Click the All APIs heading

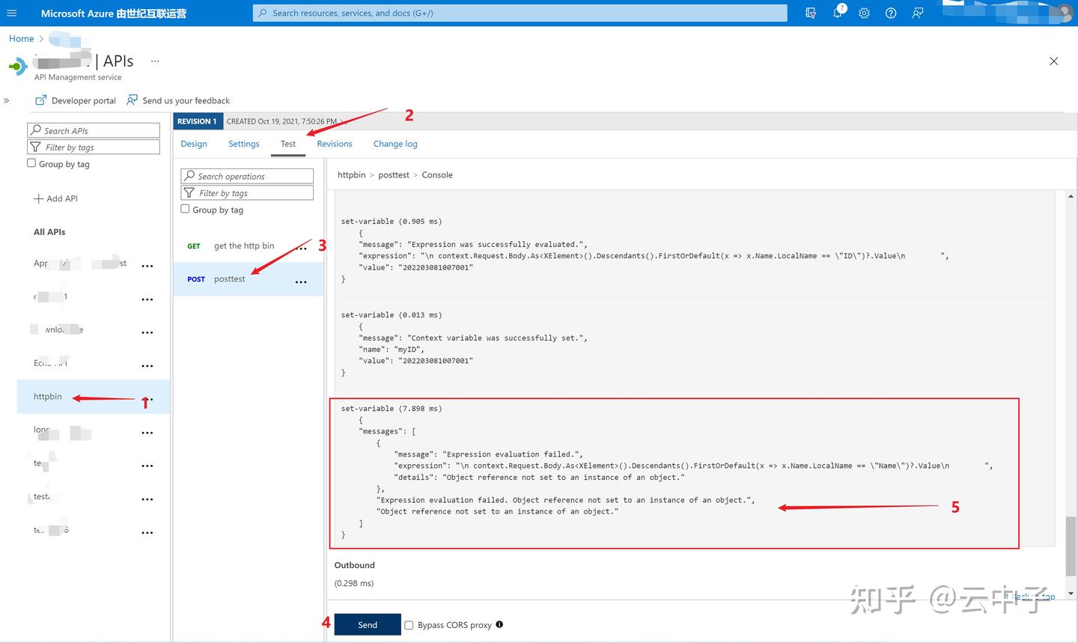pos(49,232)
